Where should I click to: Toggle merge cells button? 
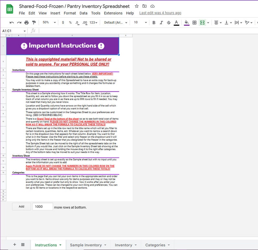point(202,22)
